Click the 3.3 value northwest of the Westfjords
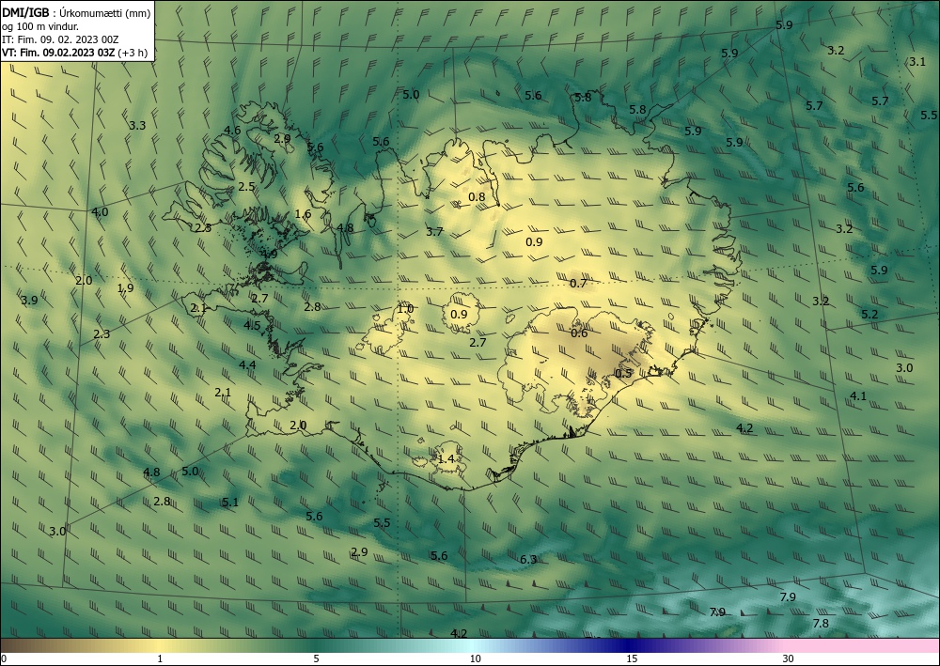Screen dimensions: 940x666 (137, 126)
